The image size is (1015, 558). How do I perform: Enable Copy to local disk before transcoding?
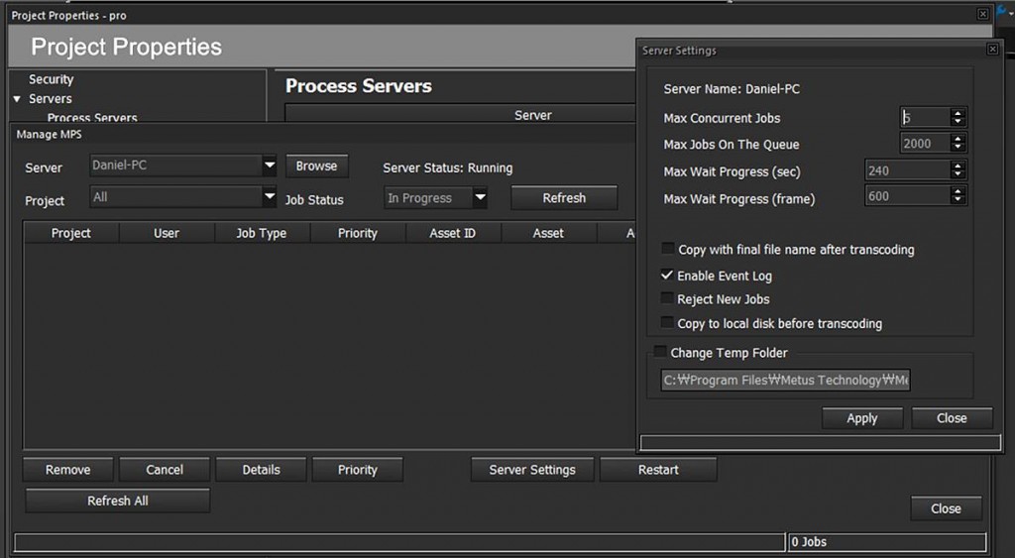pyautogui.click(x=667, y=322)
